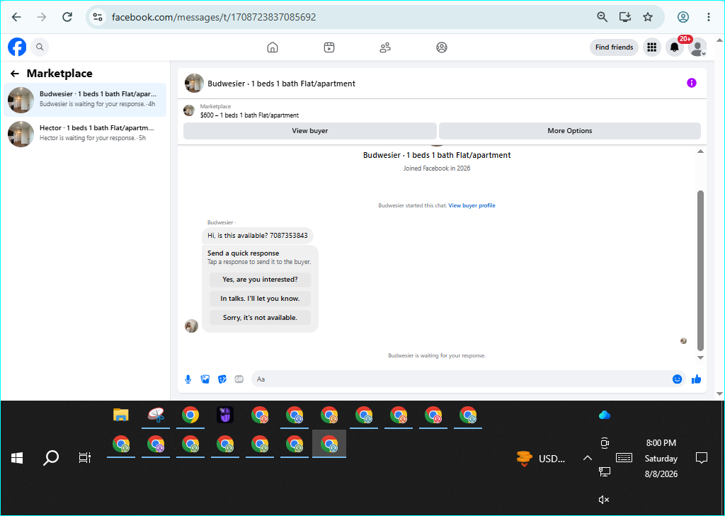Send 'Yes, are you interested?' quick response

pyautogui.click(x=260, y=280)
